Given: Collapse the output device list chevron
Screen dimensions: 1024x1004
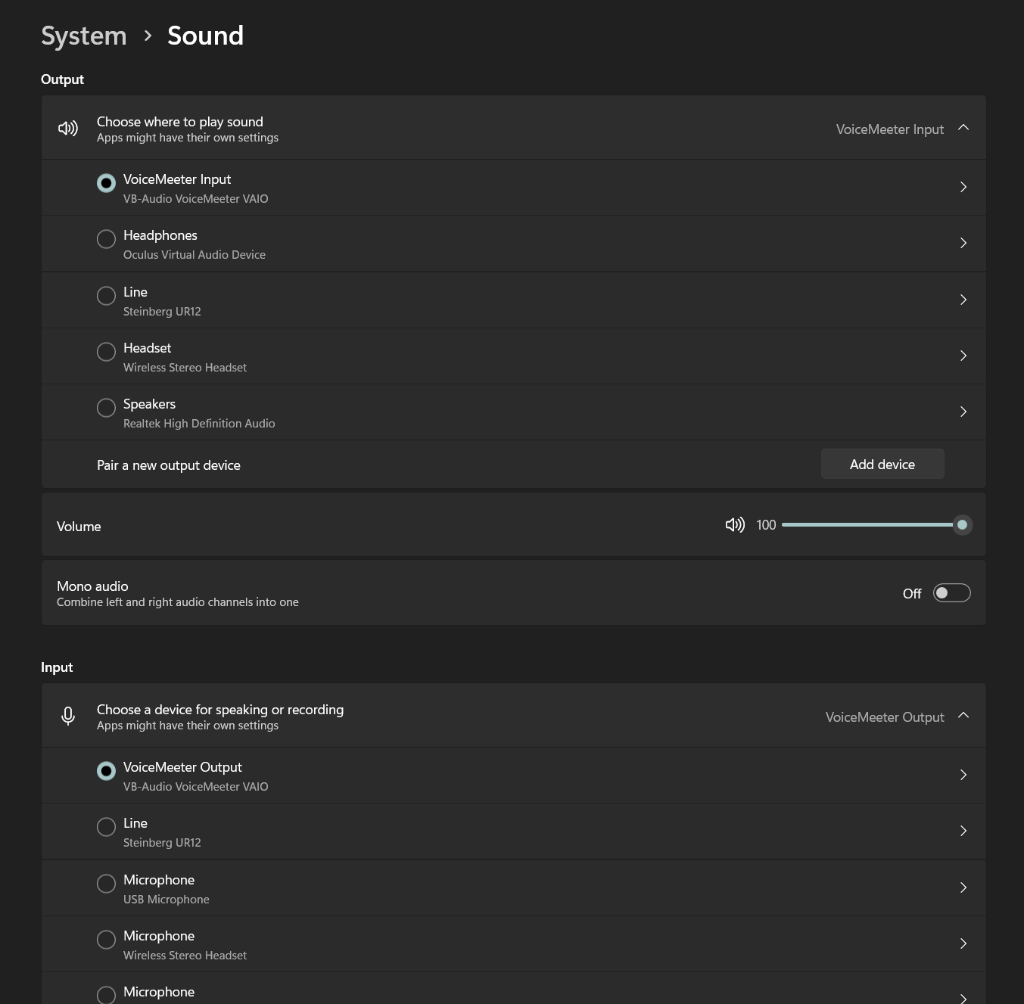Looking at the screenshot, I should pos(963,128).
